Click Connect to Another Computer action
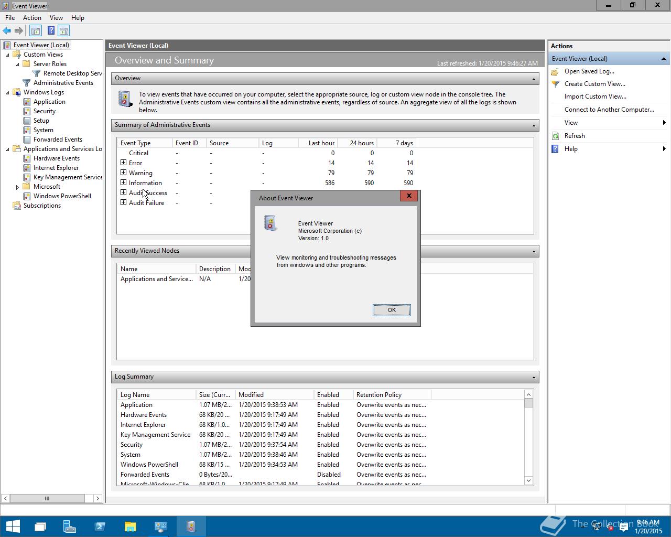 tap(609, 110)
